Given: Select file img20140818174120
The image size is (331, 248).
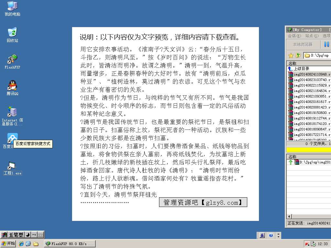Looking at the screenshot, I should point(309,124).
